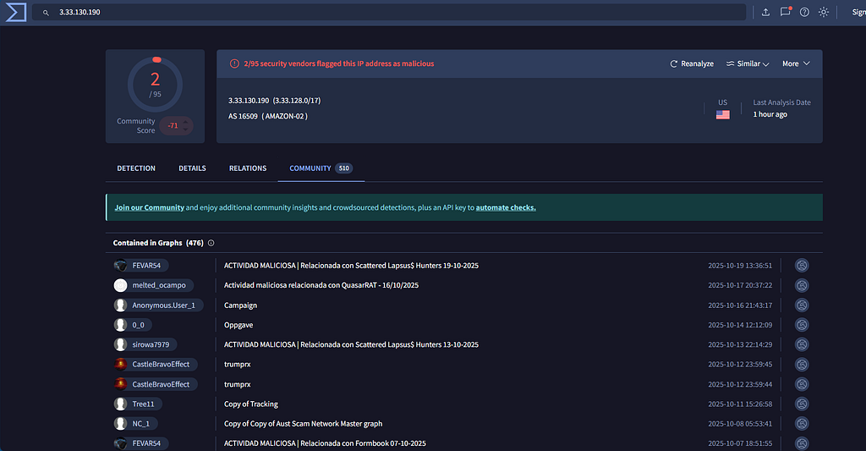The height and width of the screenshot is (451, 866).
Task: Open 'Copy of Copy of Aust Scam Network Master graph'
Action: click(303, 423)
